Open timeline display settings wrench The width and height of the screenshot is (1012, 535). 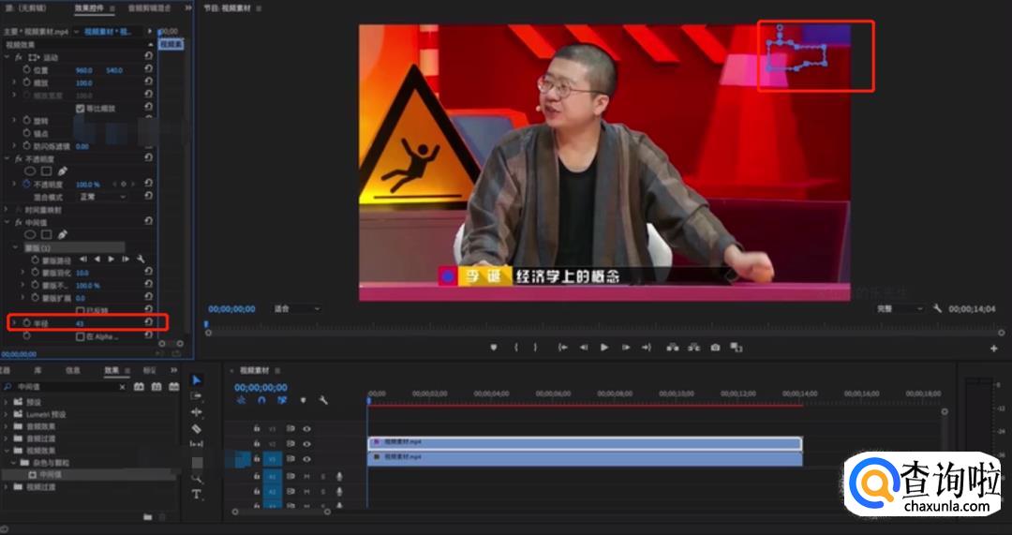coord(323,400)
